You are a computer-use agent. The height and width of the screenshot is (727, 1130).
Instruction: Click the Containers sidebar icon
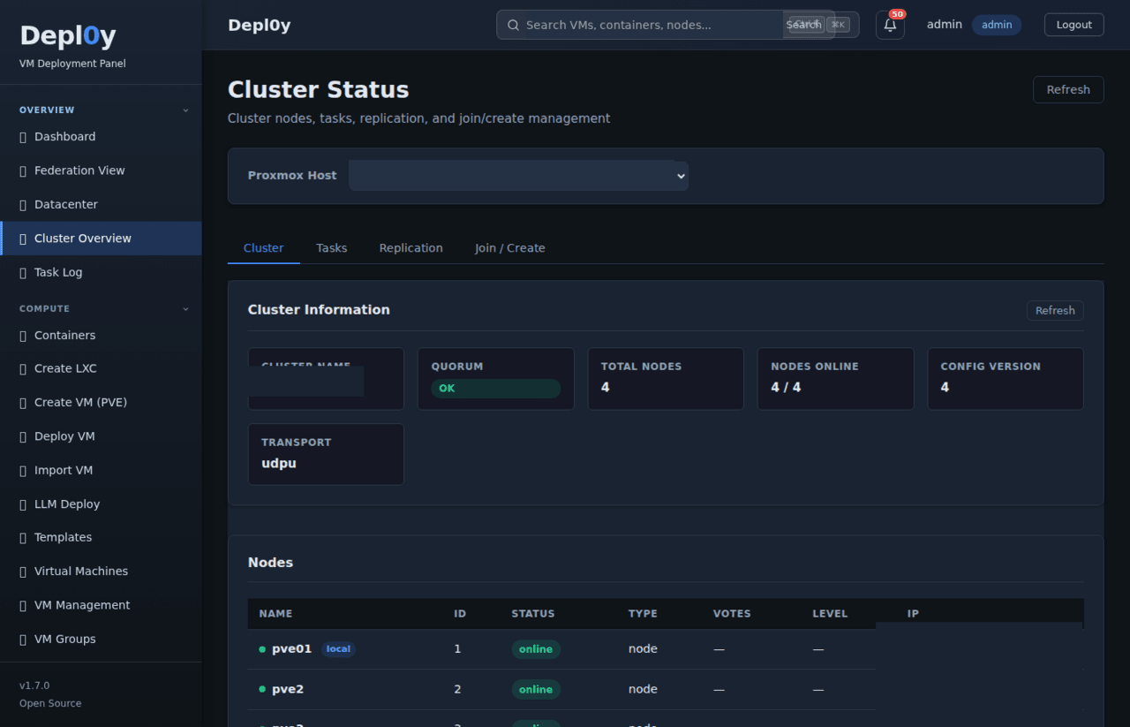[x=23, y=336]
